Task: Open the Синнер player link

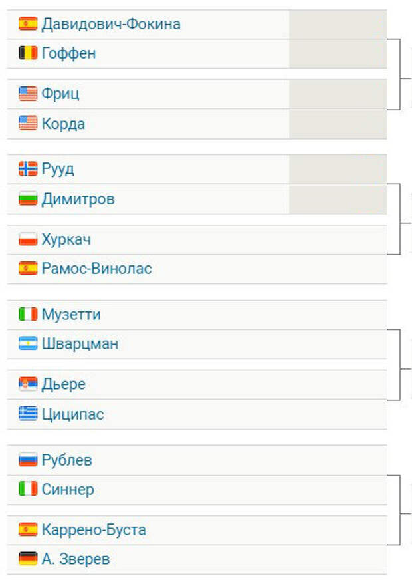Action: [68, 489]
